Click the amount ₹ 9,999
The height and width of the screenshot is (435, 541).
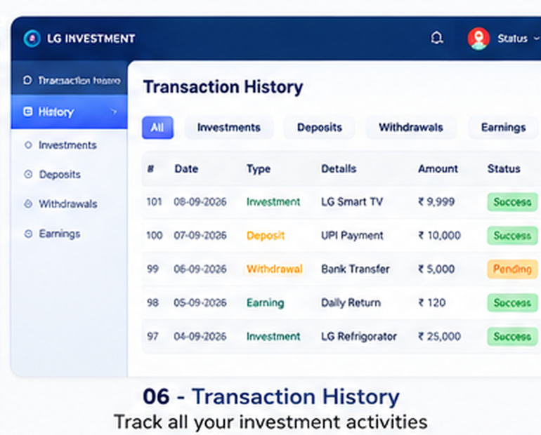(x=436, y=201)
